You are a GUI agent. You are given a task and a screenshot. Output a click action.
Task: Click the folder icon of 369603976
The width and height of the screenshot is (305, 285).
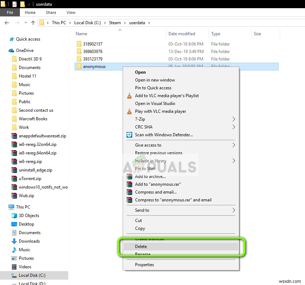tap(79, 51)
